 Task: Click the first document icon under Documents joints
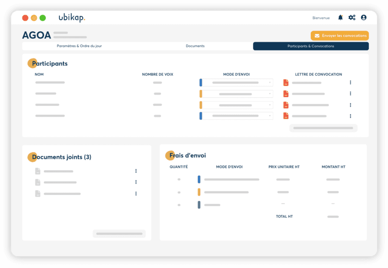(x=37, y=170)
